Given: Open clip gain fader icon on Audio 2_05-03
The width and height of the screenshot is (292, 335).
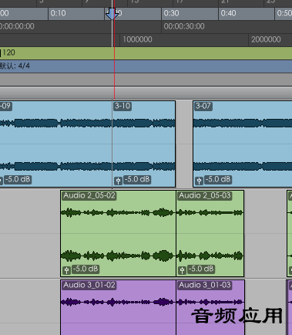Looking at the screenshot, I should point(182,270).
